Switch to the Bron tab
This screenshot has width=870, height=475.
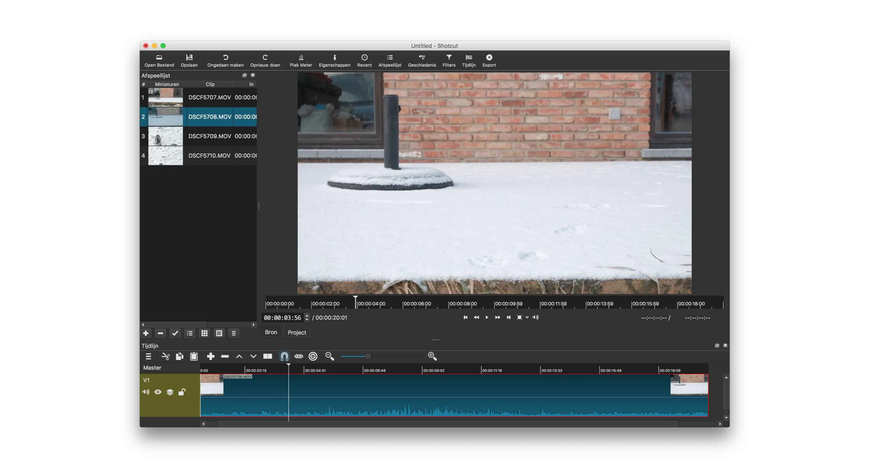[x=271, y=332]
